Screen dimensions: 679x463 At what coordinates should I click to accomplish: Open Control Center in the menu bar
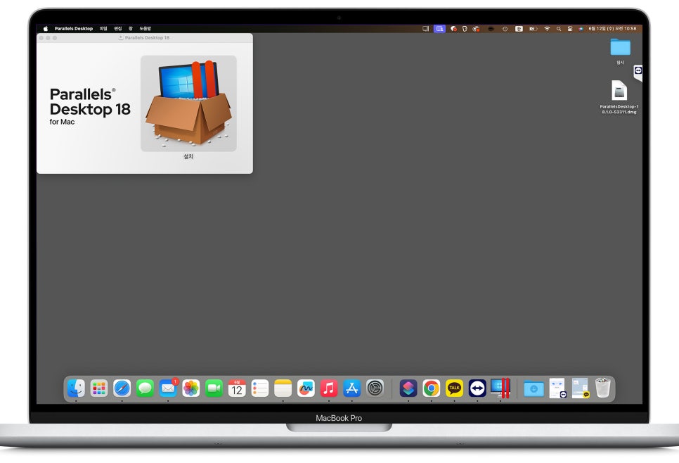coord(570,29)
